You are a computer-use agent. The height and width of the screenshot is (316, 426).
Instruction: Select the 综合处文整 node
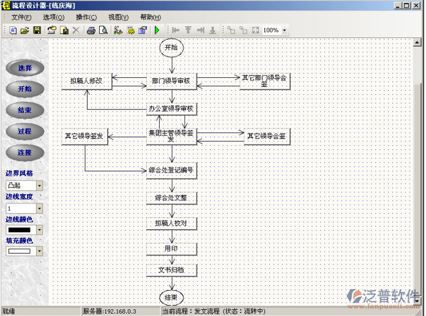tap(171, 198)
